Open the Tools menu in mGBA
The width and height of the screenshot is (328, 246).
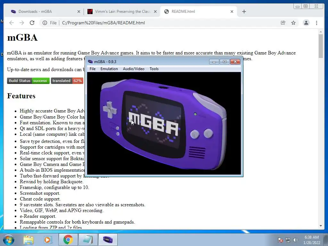click(154, 69)
